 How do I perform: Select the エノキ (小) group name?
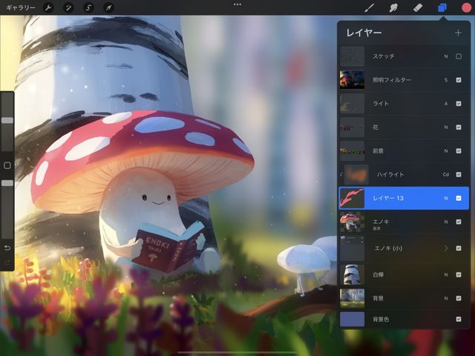(x=388, y=248)
